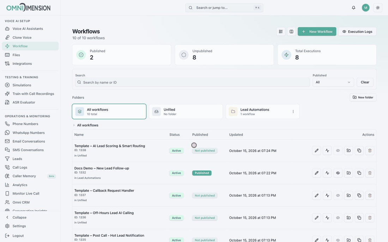The width and height of the screenshot is (388, 242).
Task: Move Docs Demo workflow to folder
Action: (x=348, y=173)
